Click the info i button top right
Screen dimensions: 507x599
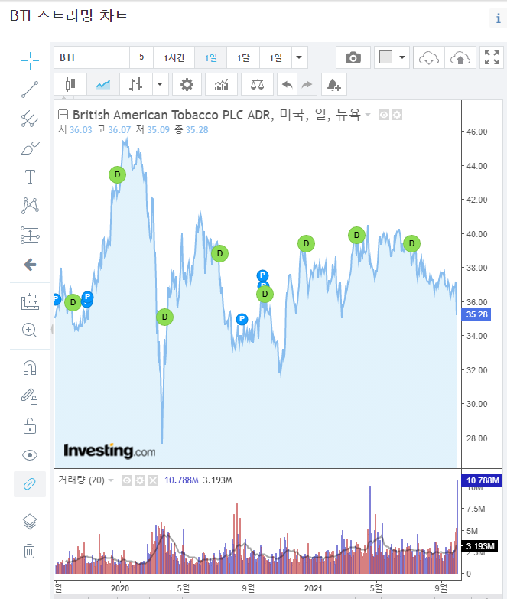click(x=499, y=18)
